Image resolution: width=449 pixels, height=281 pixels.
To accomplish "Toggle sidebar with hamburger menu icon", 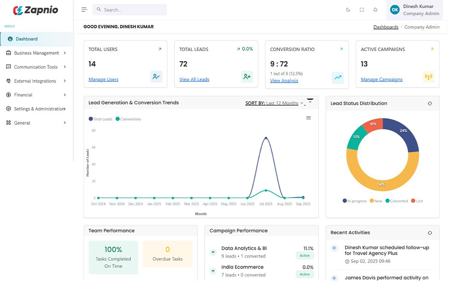I will [x=84, y=10].
